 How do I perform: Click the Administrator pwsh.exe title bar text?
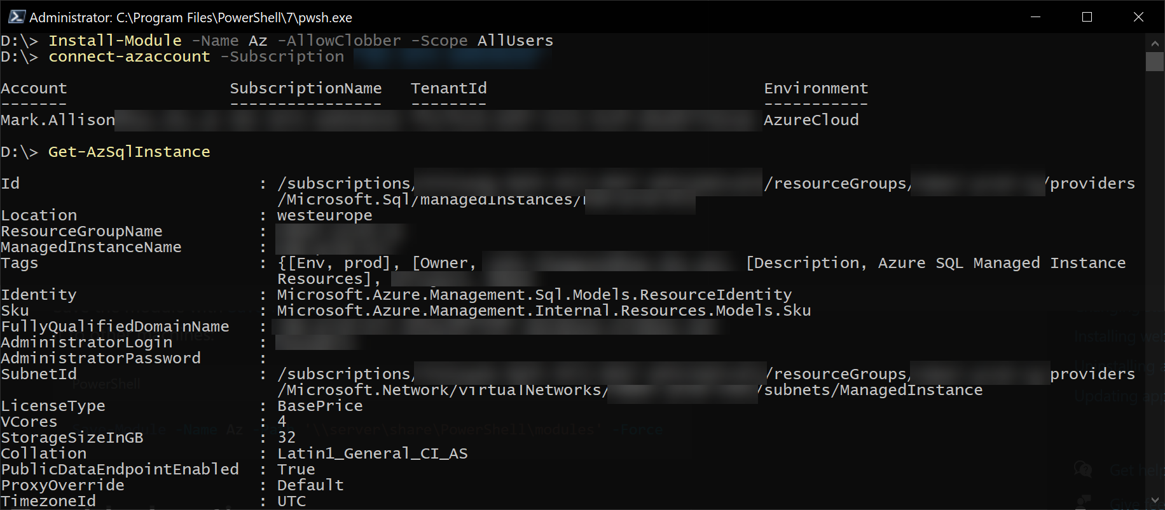tap(191, 18)
